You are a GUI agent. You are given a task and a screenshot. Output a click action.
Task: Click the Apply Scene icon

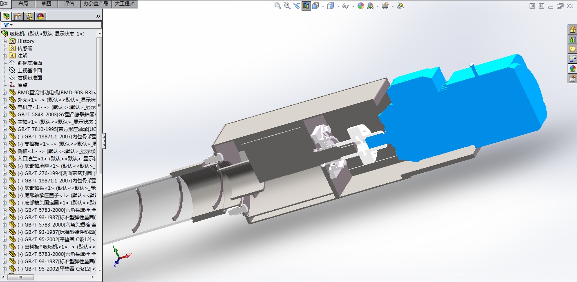point(370,6)
